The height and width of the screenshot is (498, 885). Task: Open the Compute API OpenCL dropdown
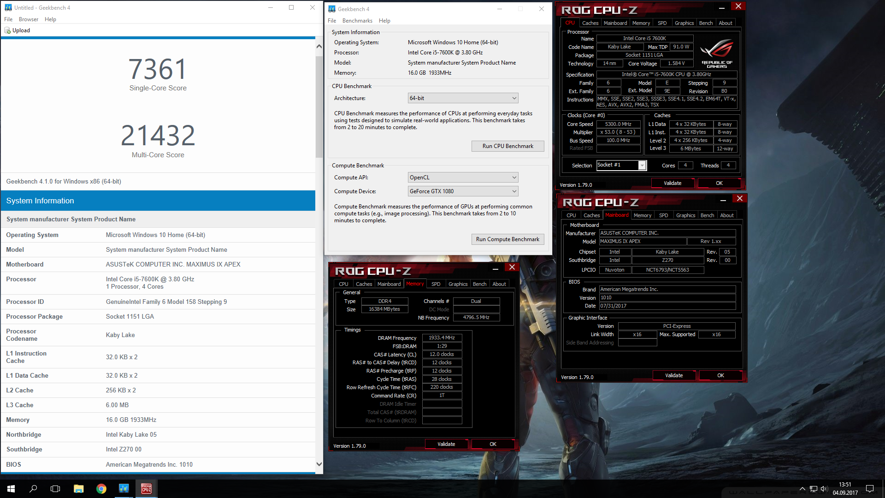tap(463, 178)
